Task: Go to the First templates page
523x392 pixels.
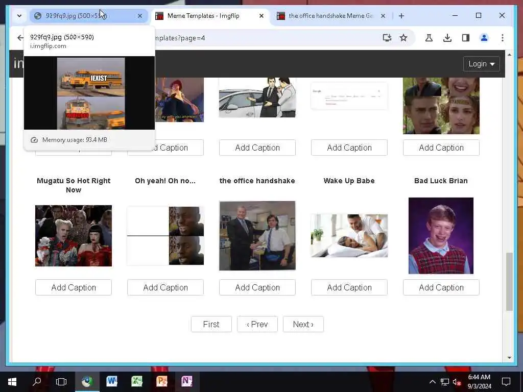Action: click(211, 324)
